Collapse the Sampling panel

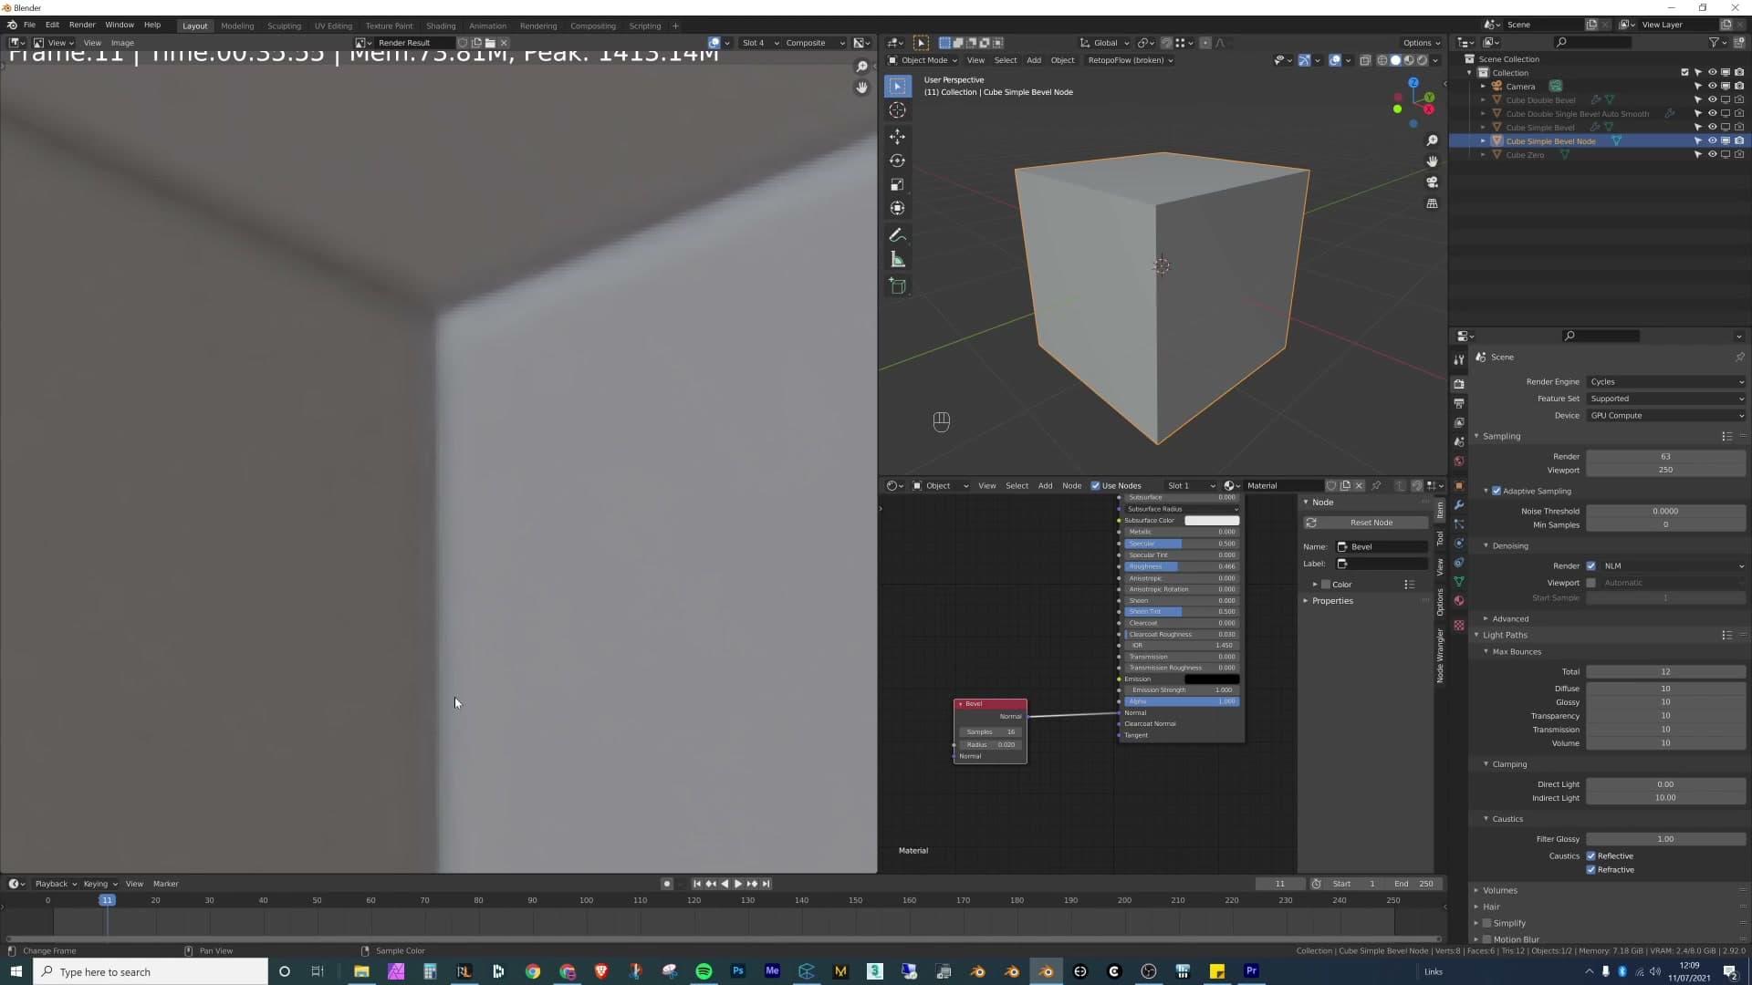[1501, 437]
